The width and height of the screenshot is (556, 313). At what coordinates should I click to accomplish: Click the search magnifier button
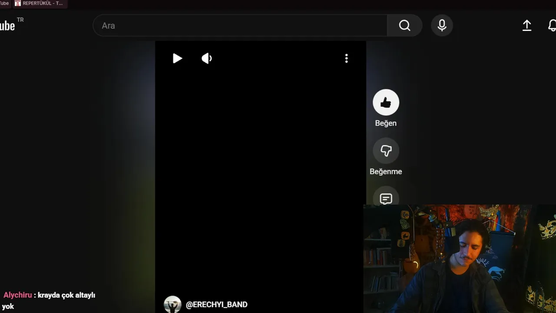[404, 26]
